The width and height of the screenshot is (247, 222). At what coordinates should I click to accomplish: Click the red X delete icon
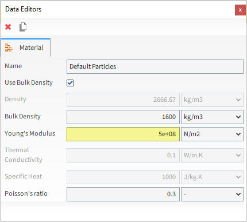8,27
